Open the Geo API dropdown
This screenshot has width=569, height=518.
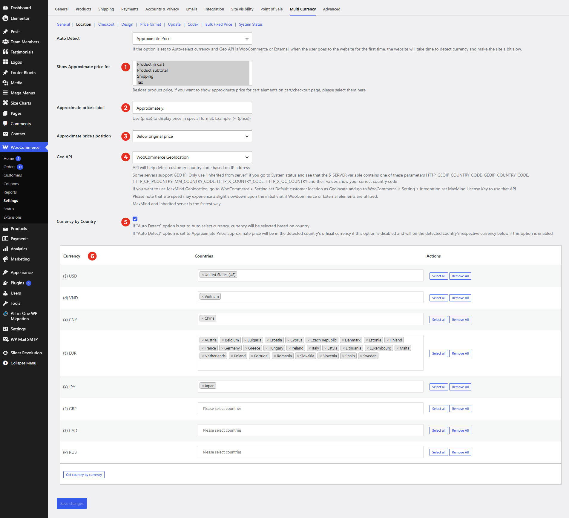(192, 157)
